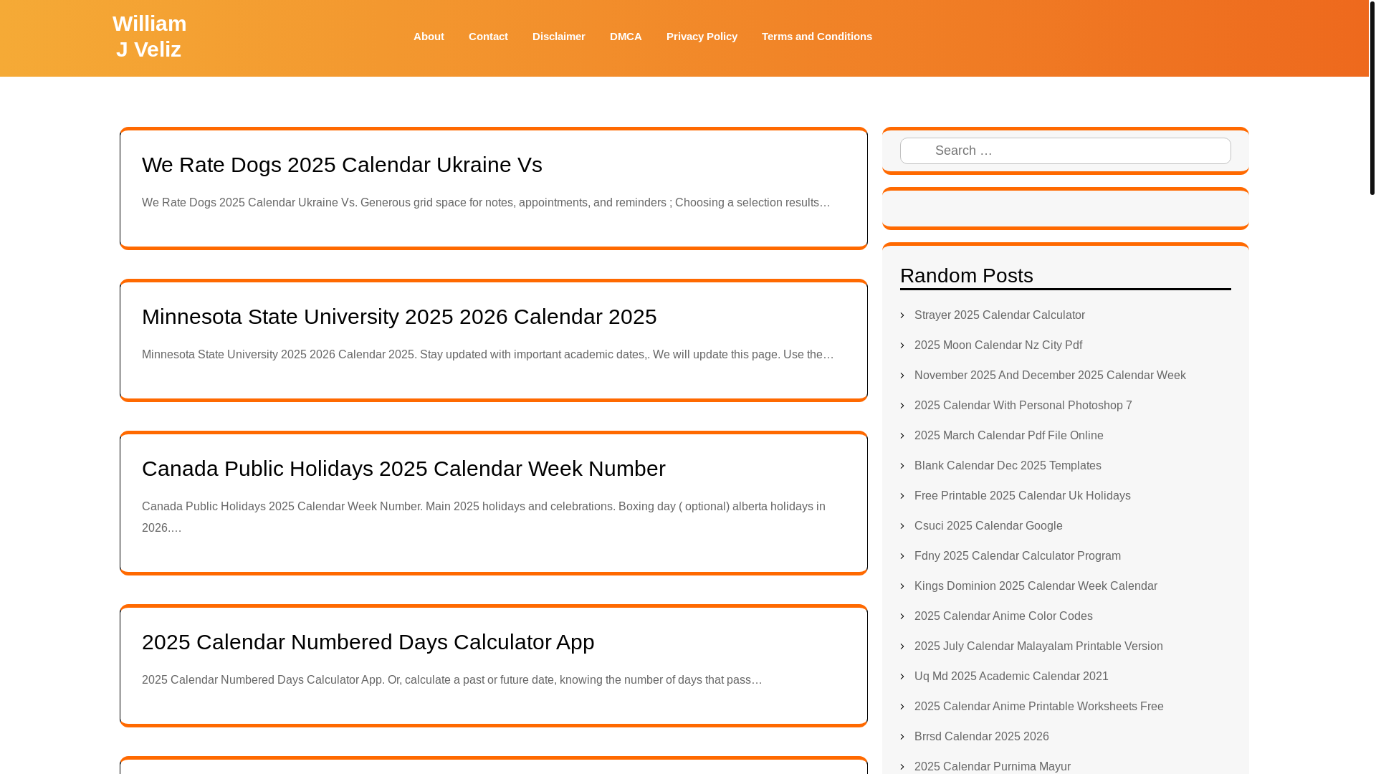Open Fdny 2025 Calendar Calculator Program
This screenshot has height=774, width=1376.
click(1017, 556)
